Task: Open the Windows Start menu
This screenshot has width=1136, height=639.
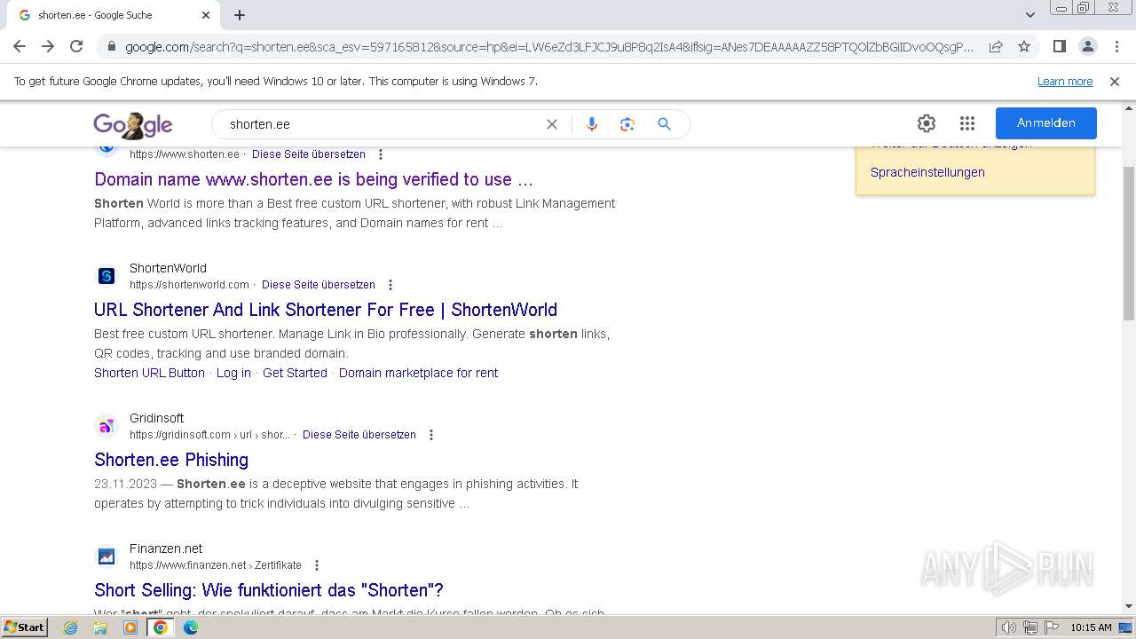Action: pos(25,627)
